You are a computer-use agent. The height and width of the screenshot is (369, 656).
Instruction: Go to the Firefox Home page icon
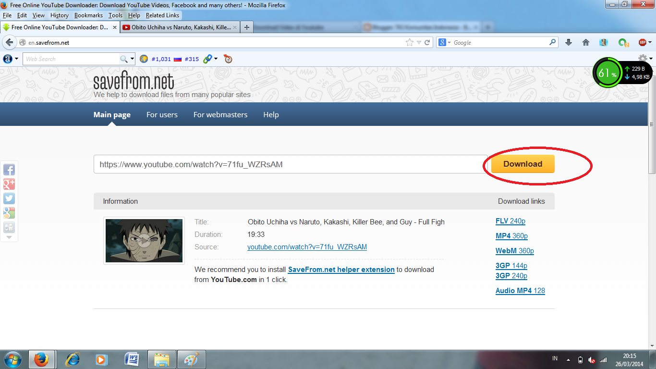click(x=586, y=42)
